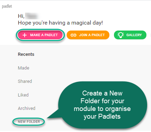Open the GALLERY text label
151x132 pixels.
coord(134,35)
